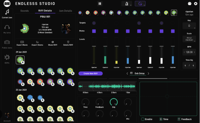The image size is (200, 123).
Task: Open the Key dropdown showing D
Action: 189,26
